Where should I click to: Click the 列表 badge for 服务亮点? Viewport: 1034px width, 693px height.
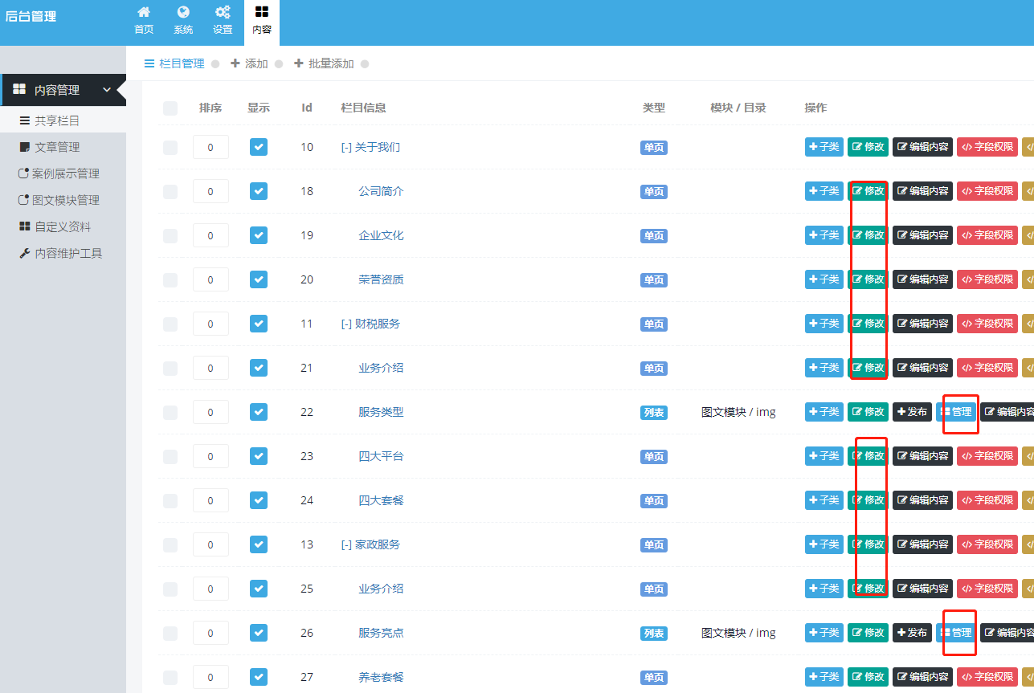(654, 634)
